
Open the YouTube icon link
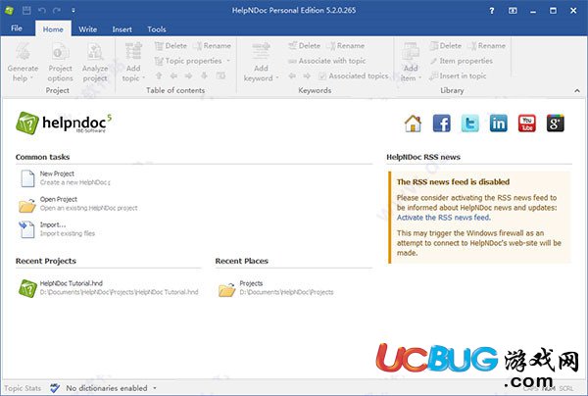coord(527,123)
